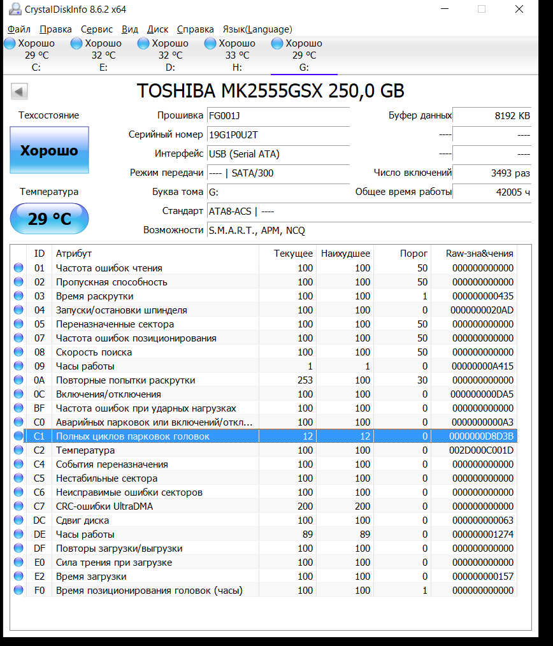Click status orb for attribute 09 Часы работы

click(18, 366)
